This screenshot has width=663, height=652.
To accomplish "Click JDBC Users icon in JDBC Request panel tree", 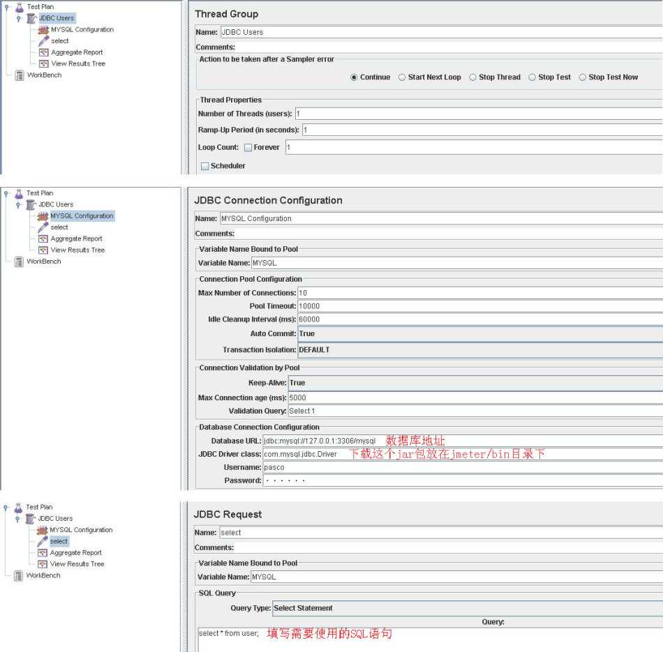I will point(30,519).
